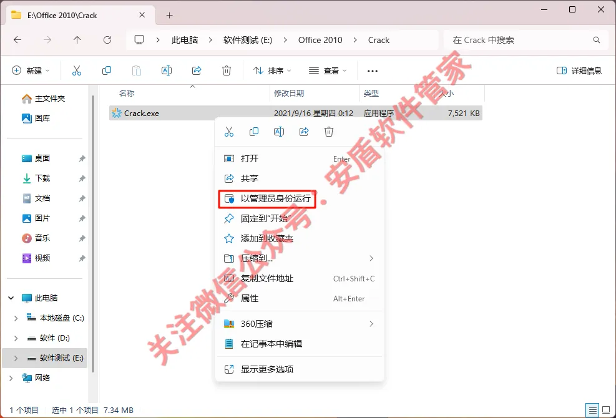This screenshot has height=418, width=616.
Task: Click the Copy icon in the context menu
Action: (254, 132)
